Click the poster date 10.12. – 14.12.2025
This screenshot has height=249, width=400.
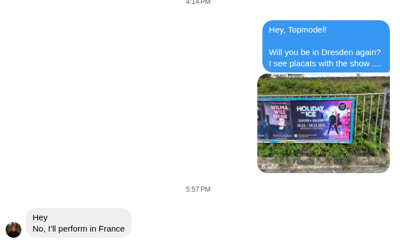click(x=311, y=125)
